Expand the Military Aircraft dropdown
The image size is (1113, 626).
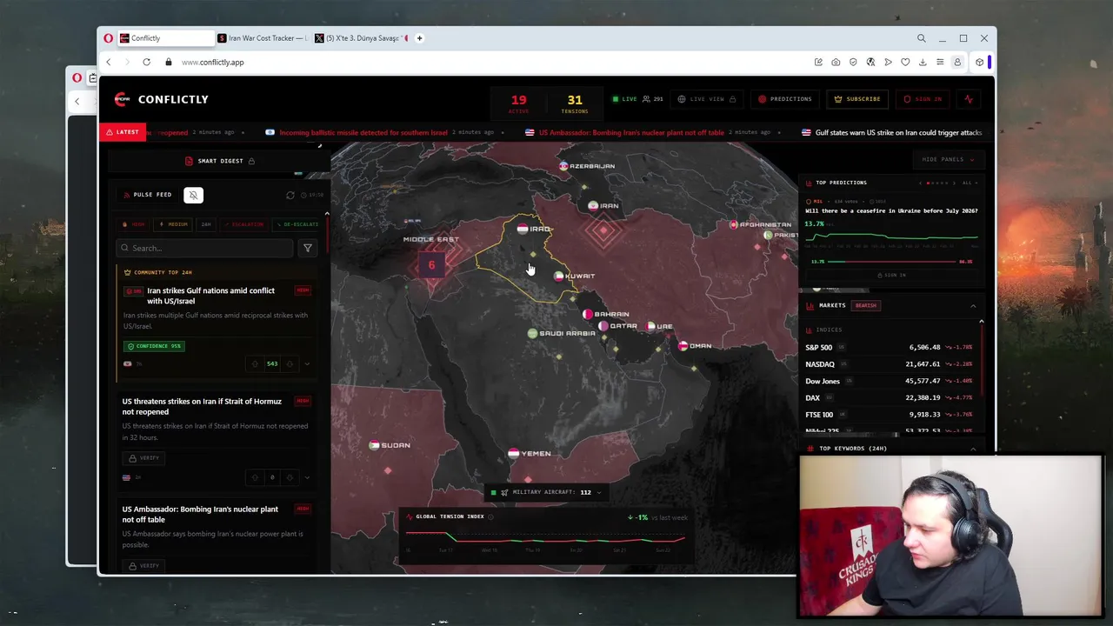point(598,493)
